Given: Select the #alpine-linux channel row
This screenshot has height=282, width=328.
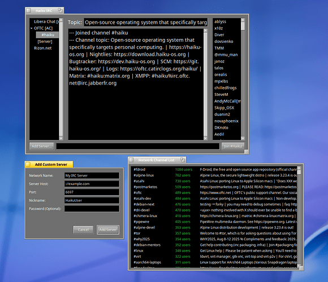Looking at the screenshot, I should pos(214,175).
